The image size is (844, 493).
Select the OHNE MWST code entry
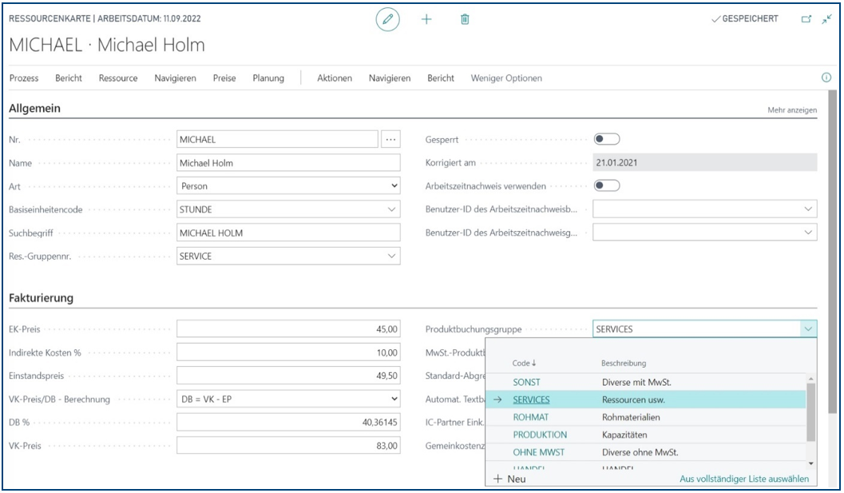tap(539, 452)
